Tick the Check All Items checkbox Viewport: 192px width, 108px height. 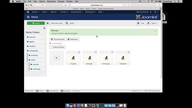point(52,47)
